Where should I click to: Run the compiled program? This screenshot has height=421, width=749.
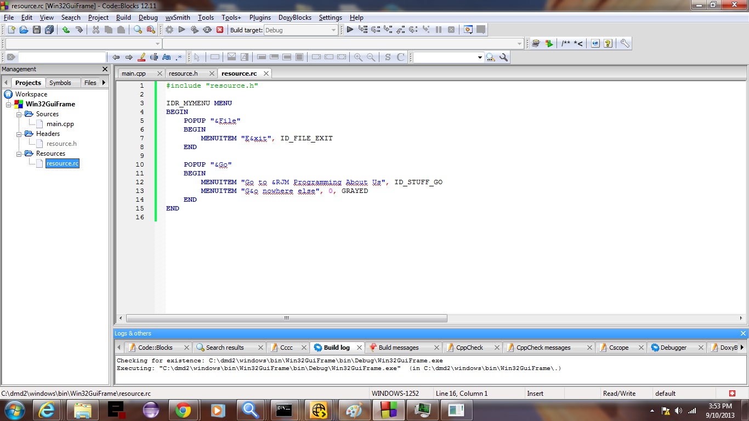181,30
